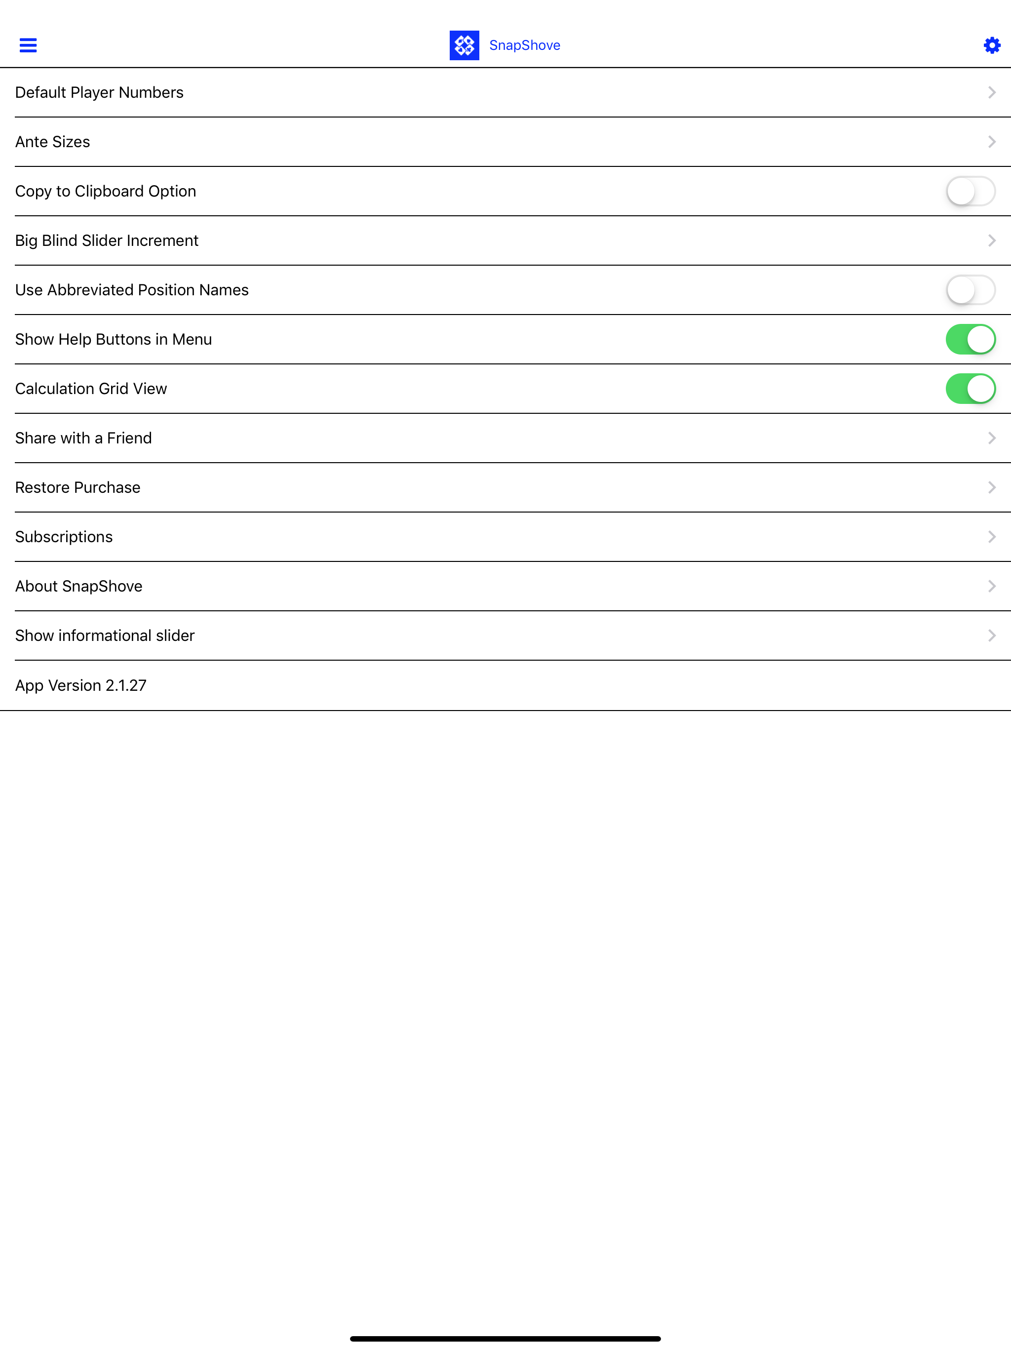The height and width of the screenshot is (1349, 1011).
Task: Click the SnapShove title text
Action: (524, 46)
